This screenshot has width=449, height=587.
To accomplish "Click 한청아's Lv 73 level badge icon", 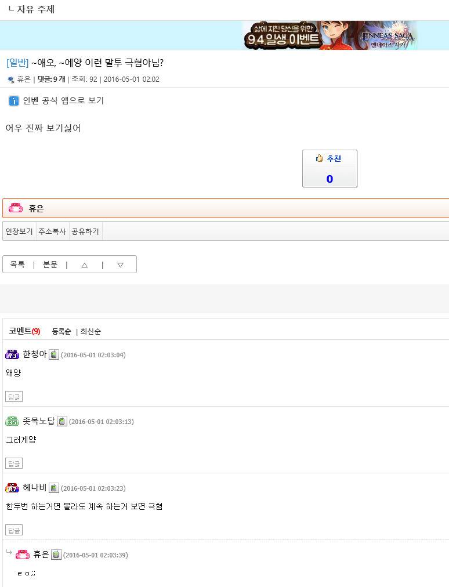I will (12, 354).
